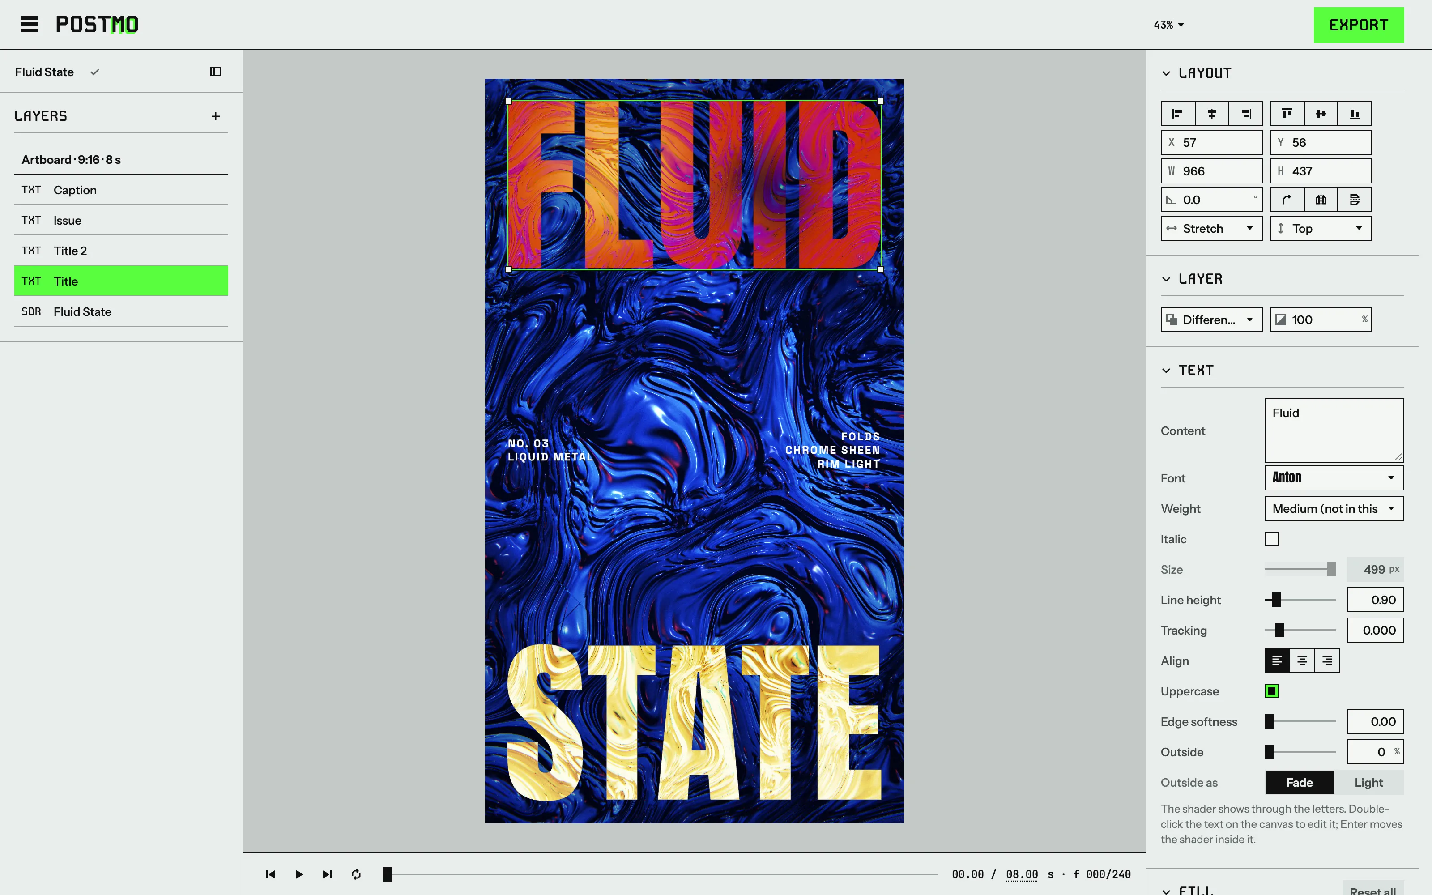Image resolution: width=1432 pixels, height=895 pixels.
Task: Collapse the LAYOUT section
Action: (1166, 73)
